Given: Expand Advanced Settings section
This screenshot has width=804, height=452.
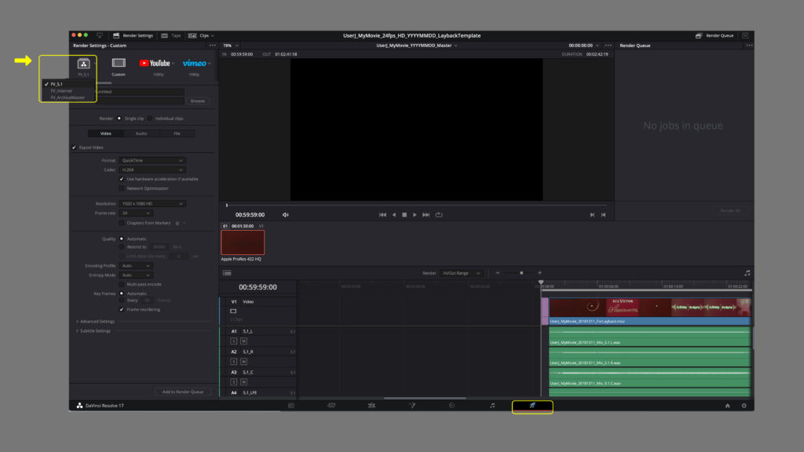Looking at the screenshot, I should click(95, 322).
